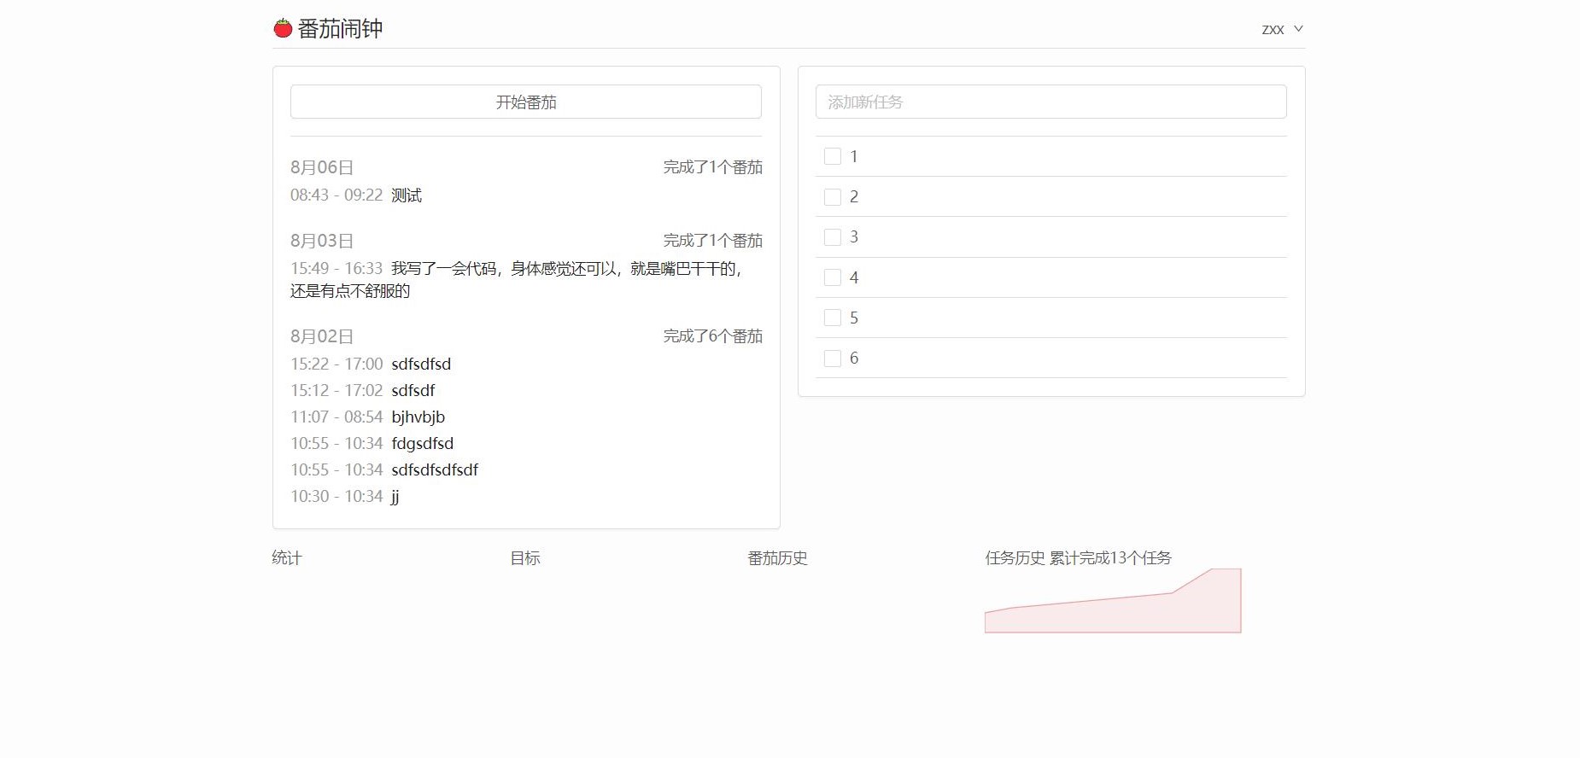Switch to the 番茄历史 tab
1580x758 pixels.
click(x=777, y=558)
